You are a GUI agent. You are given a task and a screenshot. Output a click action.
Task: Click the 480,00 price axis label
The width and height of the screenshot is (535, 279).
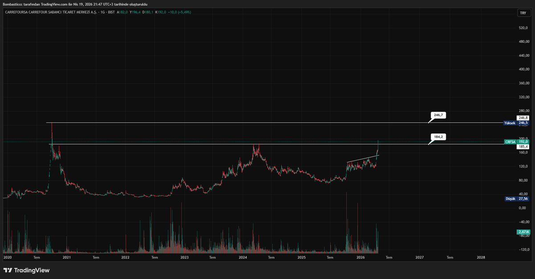pos(523,42)
